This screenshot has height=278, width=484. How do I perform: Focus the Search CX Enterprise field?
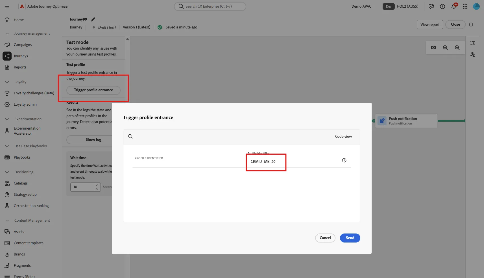pyautogui.click(x=210, y=6)
